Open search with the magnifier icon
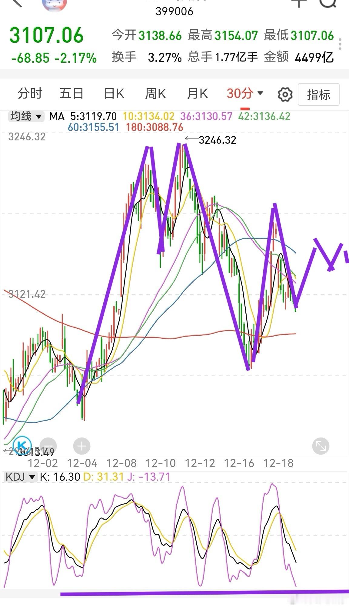Screen dimensions: 349x608 point(328,3)
